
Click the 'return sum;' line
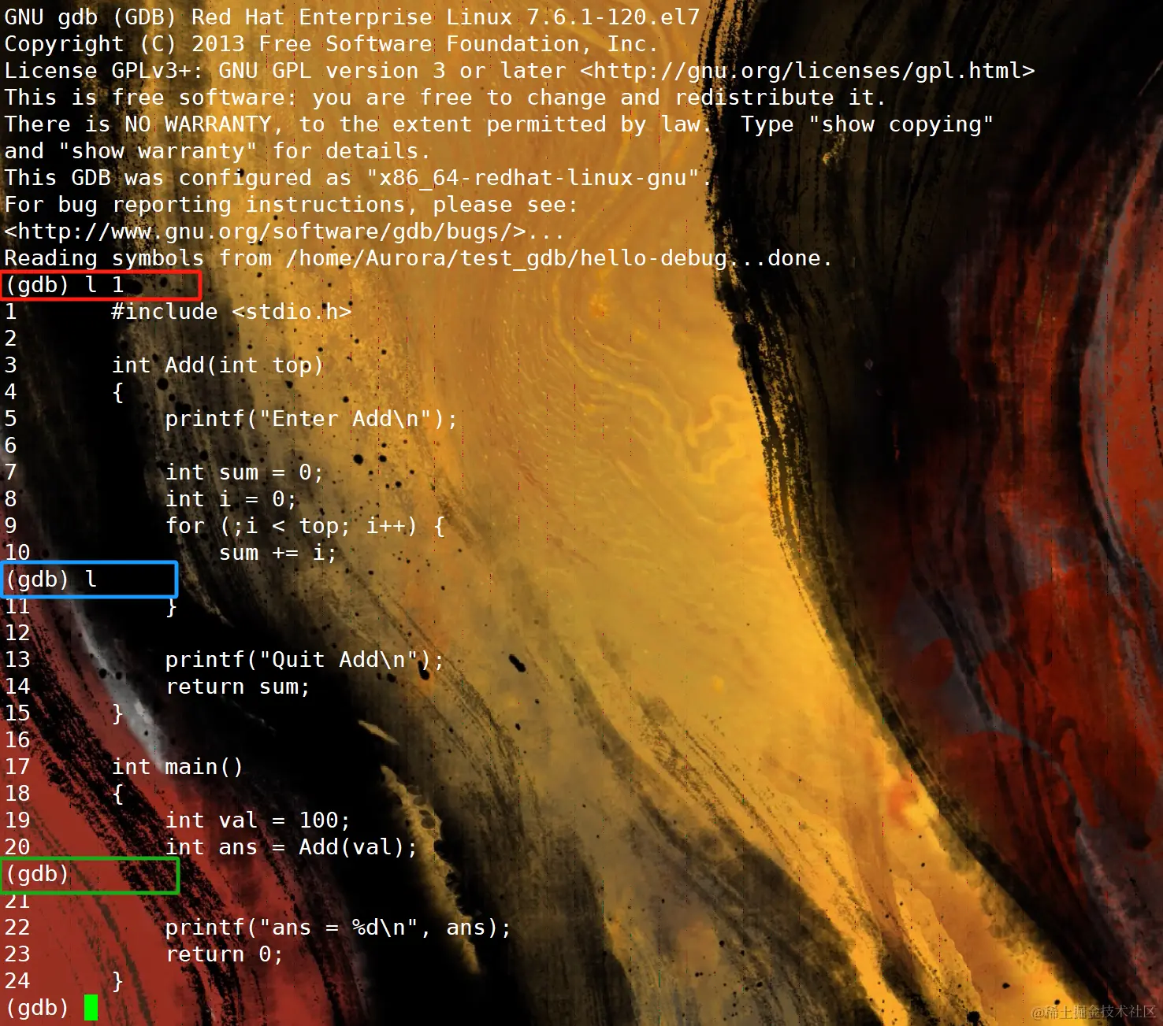(238, 687)
